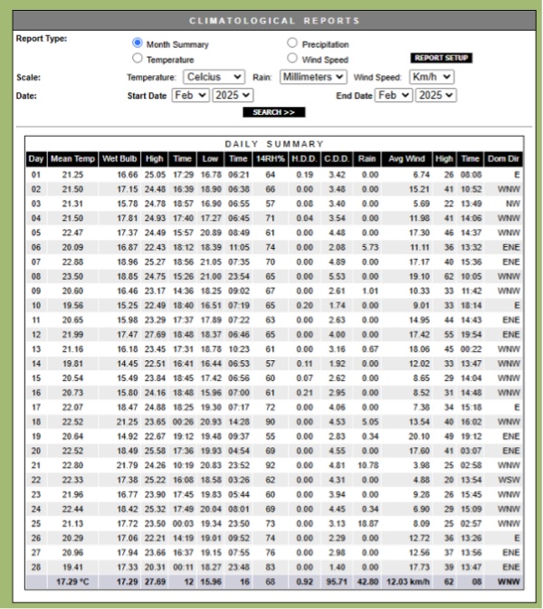The height and width of the screenshot is (609, 543).
Task: Click humidity 90 on day 18
Action: tap(270, 422)
